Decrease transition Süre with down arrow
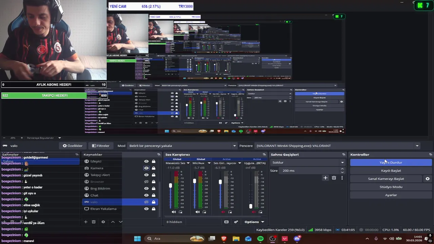Viewport: 434px width, 244px height. click(x=342, y=172)
